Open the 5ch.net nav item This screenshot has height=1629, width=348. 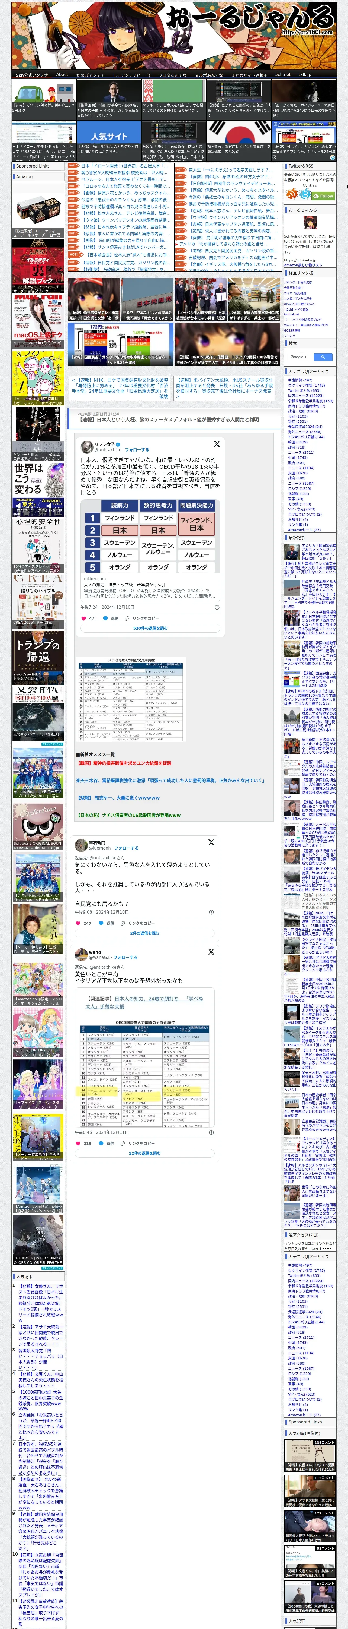(282, 75)
